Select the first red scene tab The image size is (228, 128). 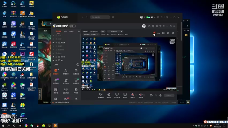pos(58,31)
